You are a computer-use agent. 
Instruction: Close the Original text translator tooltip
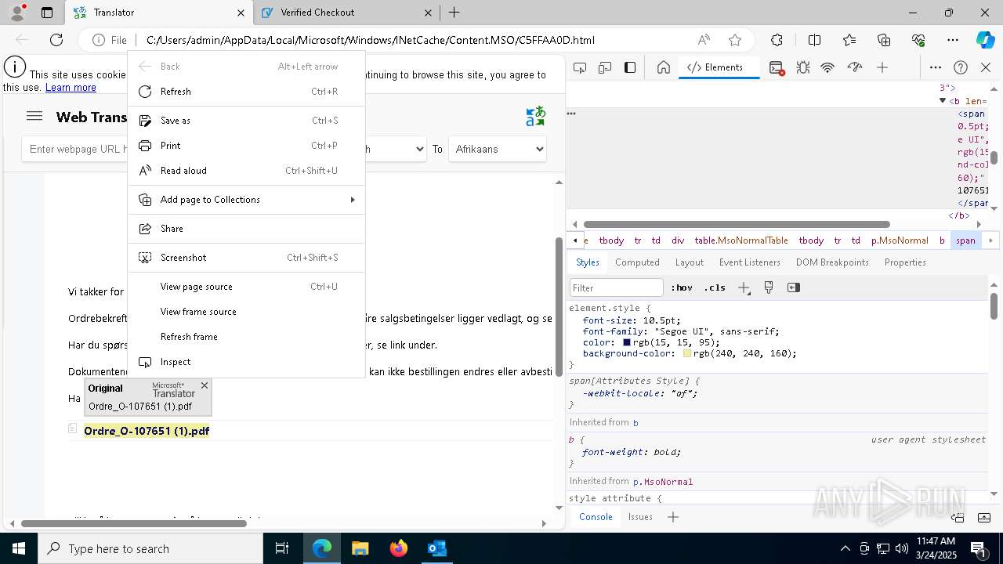click(205, 385)
